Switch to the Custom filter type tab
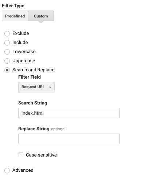 41,16
